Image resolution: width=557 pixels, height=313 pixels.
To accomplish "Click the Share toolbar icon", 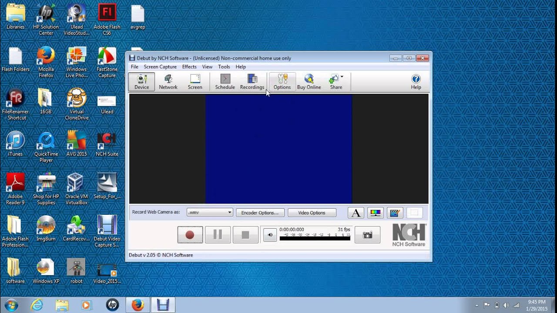I will pyautogui.click(x=336, y=82).
